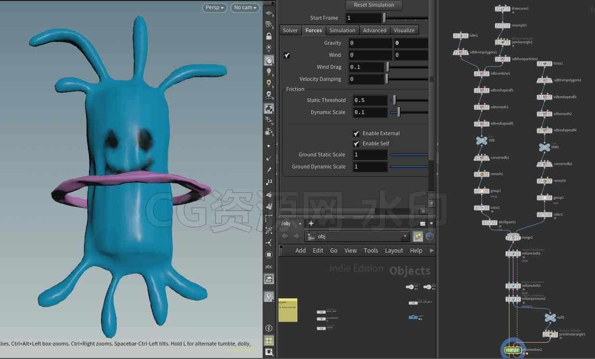Select the vellumpressure1 node
This screenshot has width=595, height=359.
[x=513, y=299]
